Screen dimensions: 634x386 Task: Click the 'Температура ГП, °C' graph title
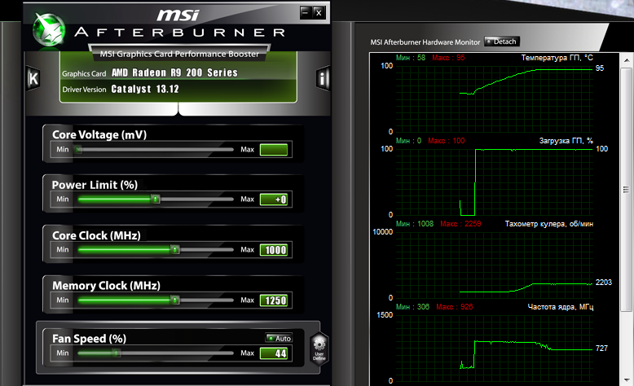557,58
